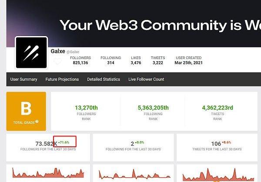Click the followers 30-day trend chart
The height and width of the screenshot is (182, 261).
pyautogui.click(x=48, y=174)
